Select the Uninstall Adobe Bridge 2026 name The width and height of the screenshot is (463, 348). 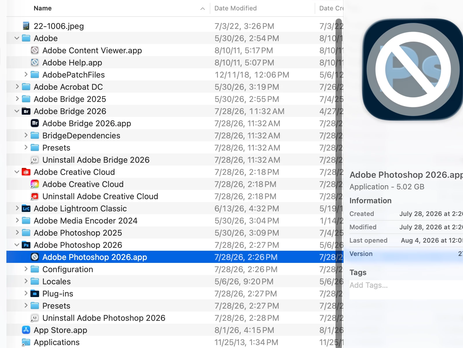point(96,160)
